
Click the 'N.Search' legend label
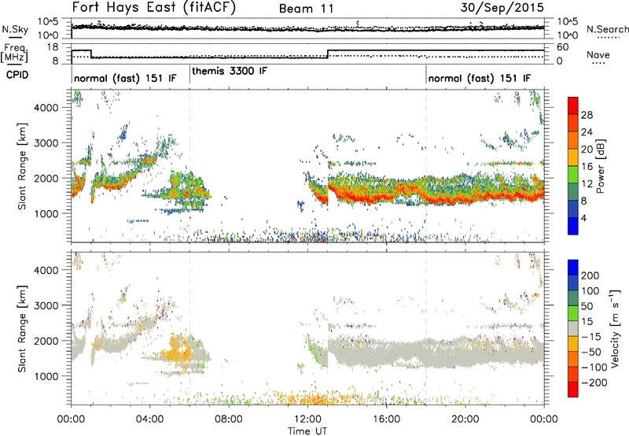(x=607, y=29)
